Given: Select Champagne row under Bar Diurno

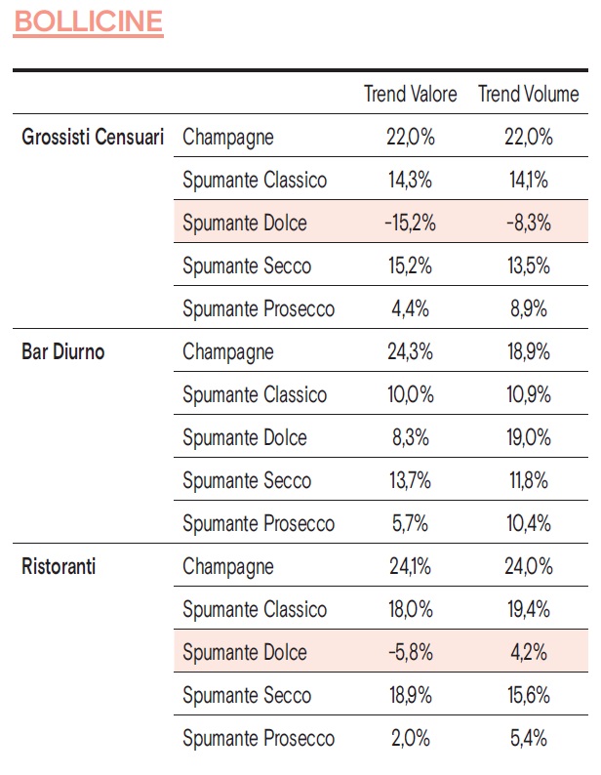Looking at the screenshot, I should click(x=228, y=352).
